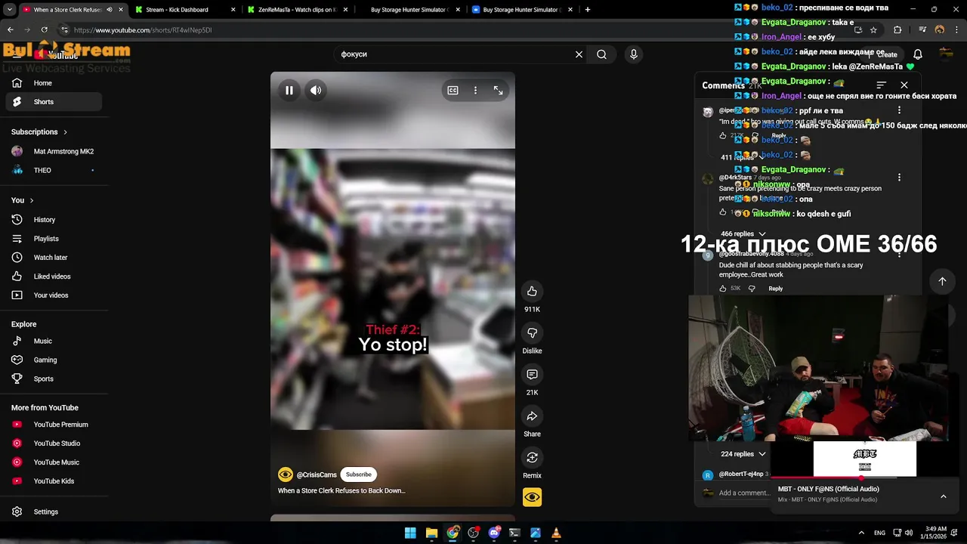
Task: Open the Windows Start menu
Action: [410, 533]
